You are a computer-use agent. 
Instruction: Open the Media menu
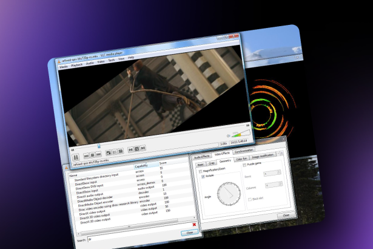tap(64, 67)
